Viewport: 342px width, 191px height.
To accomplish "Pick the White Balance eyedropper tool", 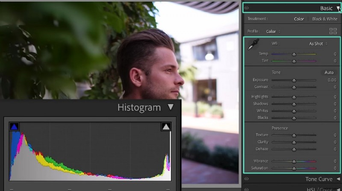I will point(254,45).
